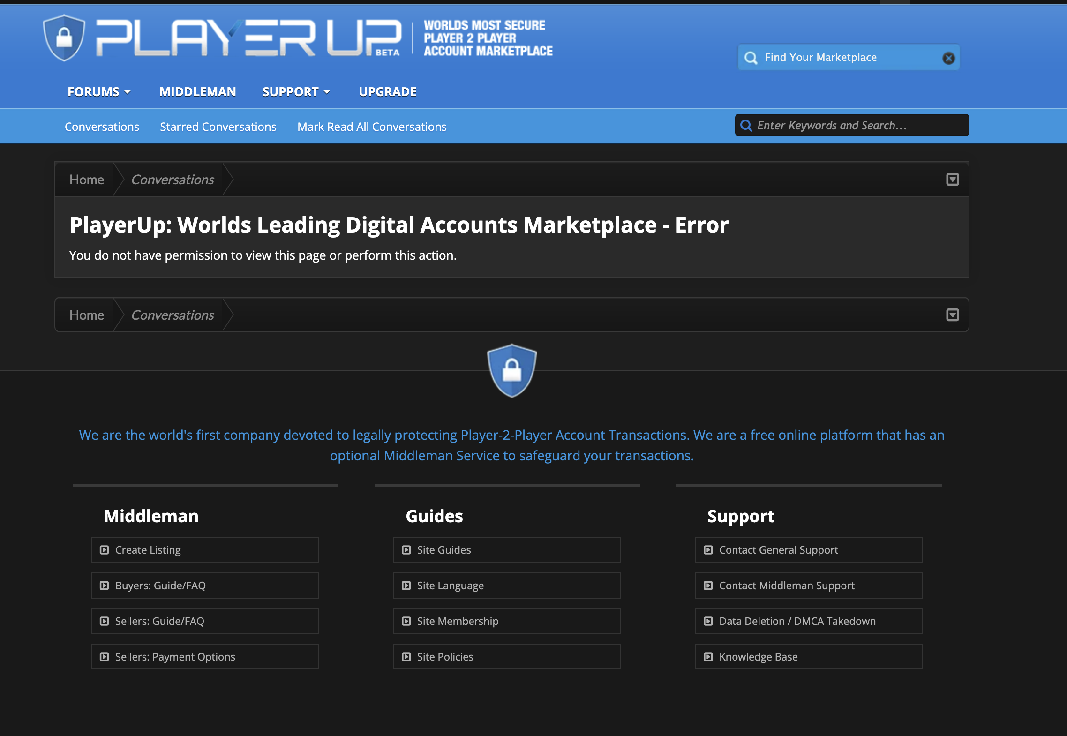
Task: Open Sellers: Guide/FAQ
Action: [205, 621]
